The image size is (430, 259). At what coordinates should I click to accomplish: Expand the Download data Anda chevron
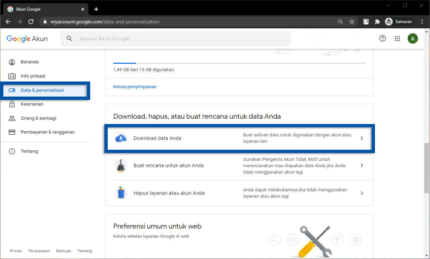pyautogui.click(x=361, y=138)
